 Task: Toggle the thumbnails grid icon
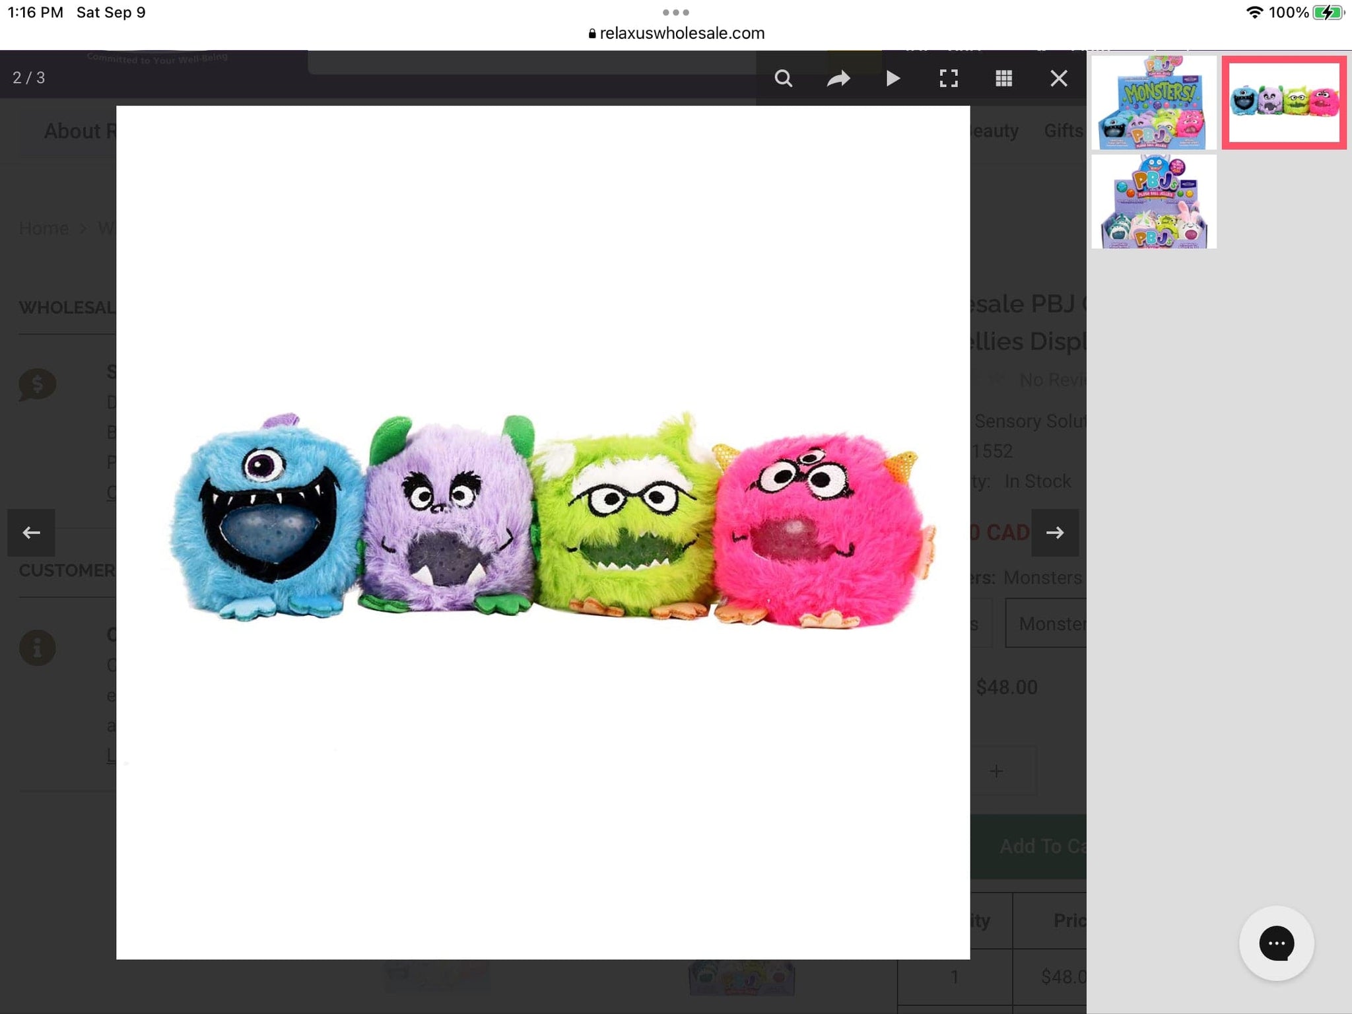point(1003,79)
